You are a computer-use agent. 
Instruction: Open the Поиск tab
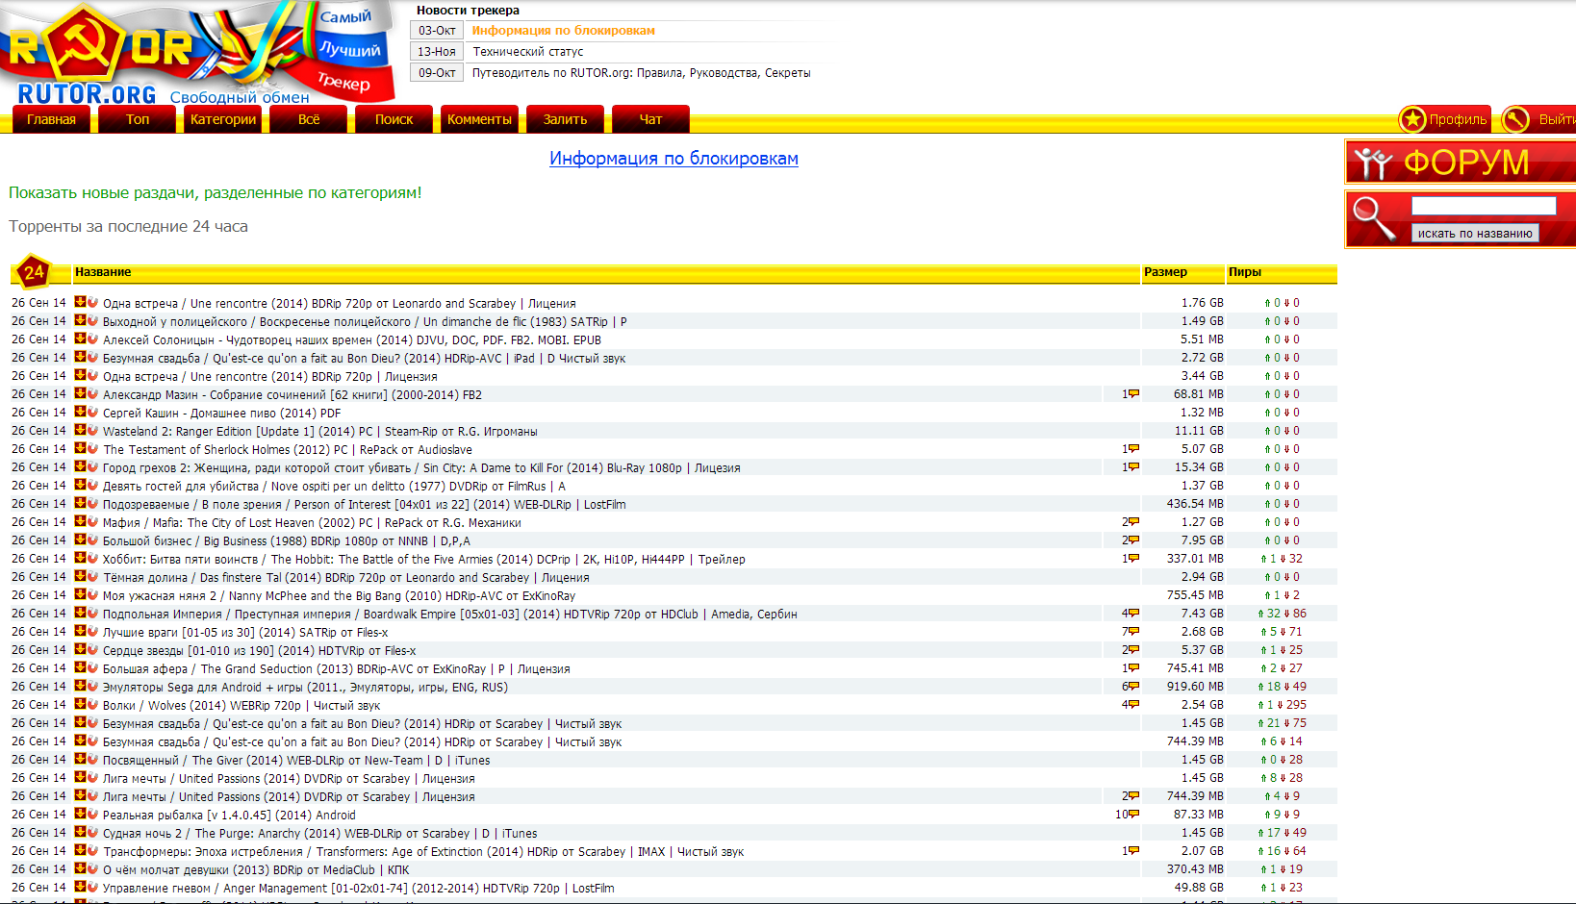coord(394,119)
